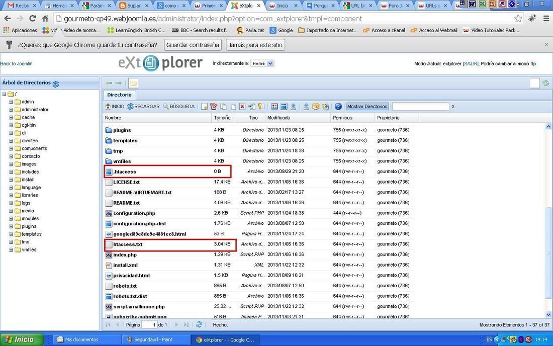Screen dimensions: 553x346
Task: Expand the templates tree node
Action: click(x=11, y=234)
